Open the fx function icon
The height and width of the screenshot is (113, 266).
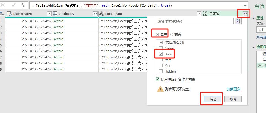click(x=23, y=5)
